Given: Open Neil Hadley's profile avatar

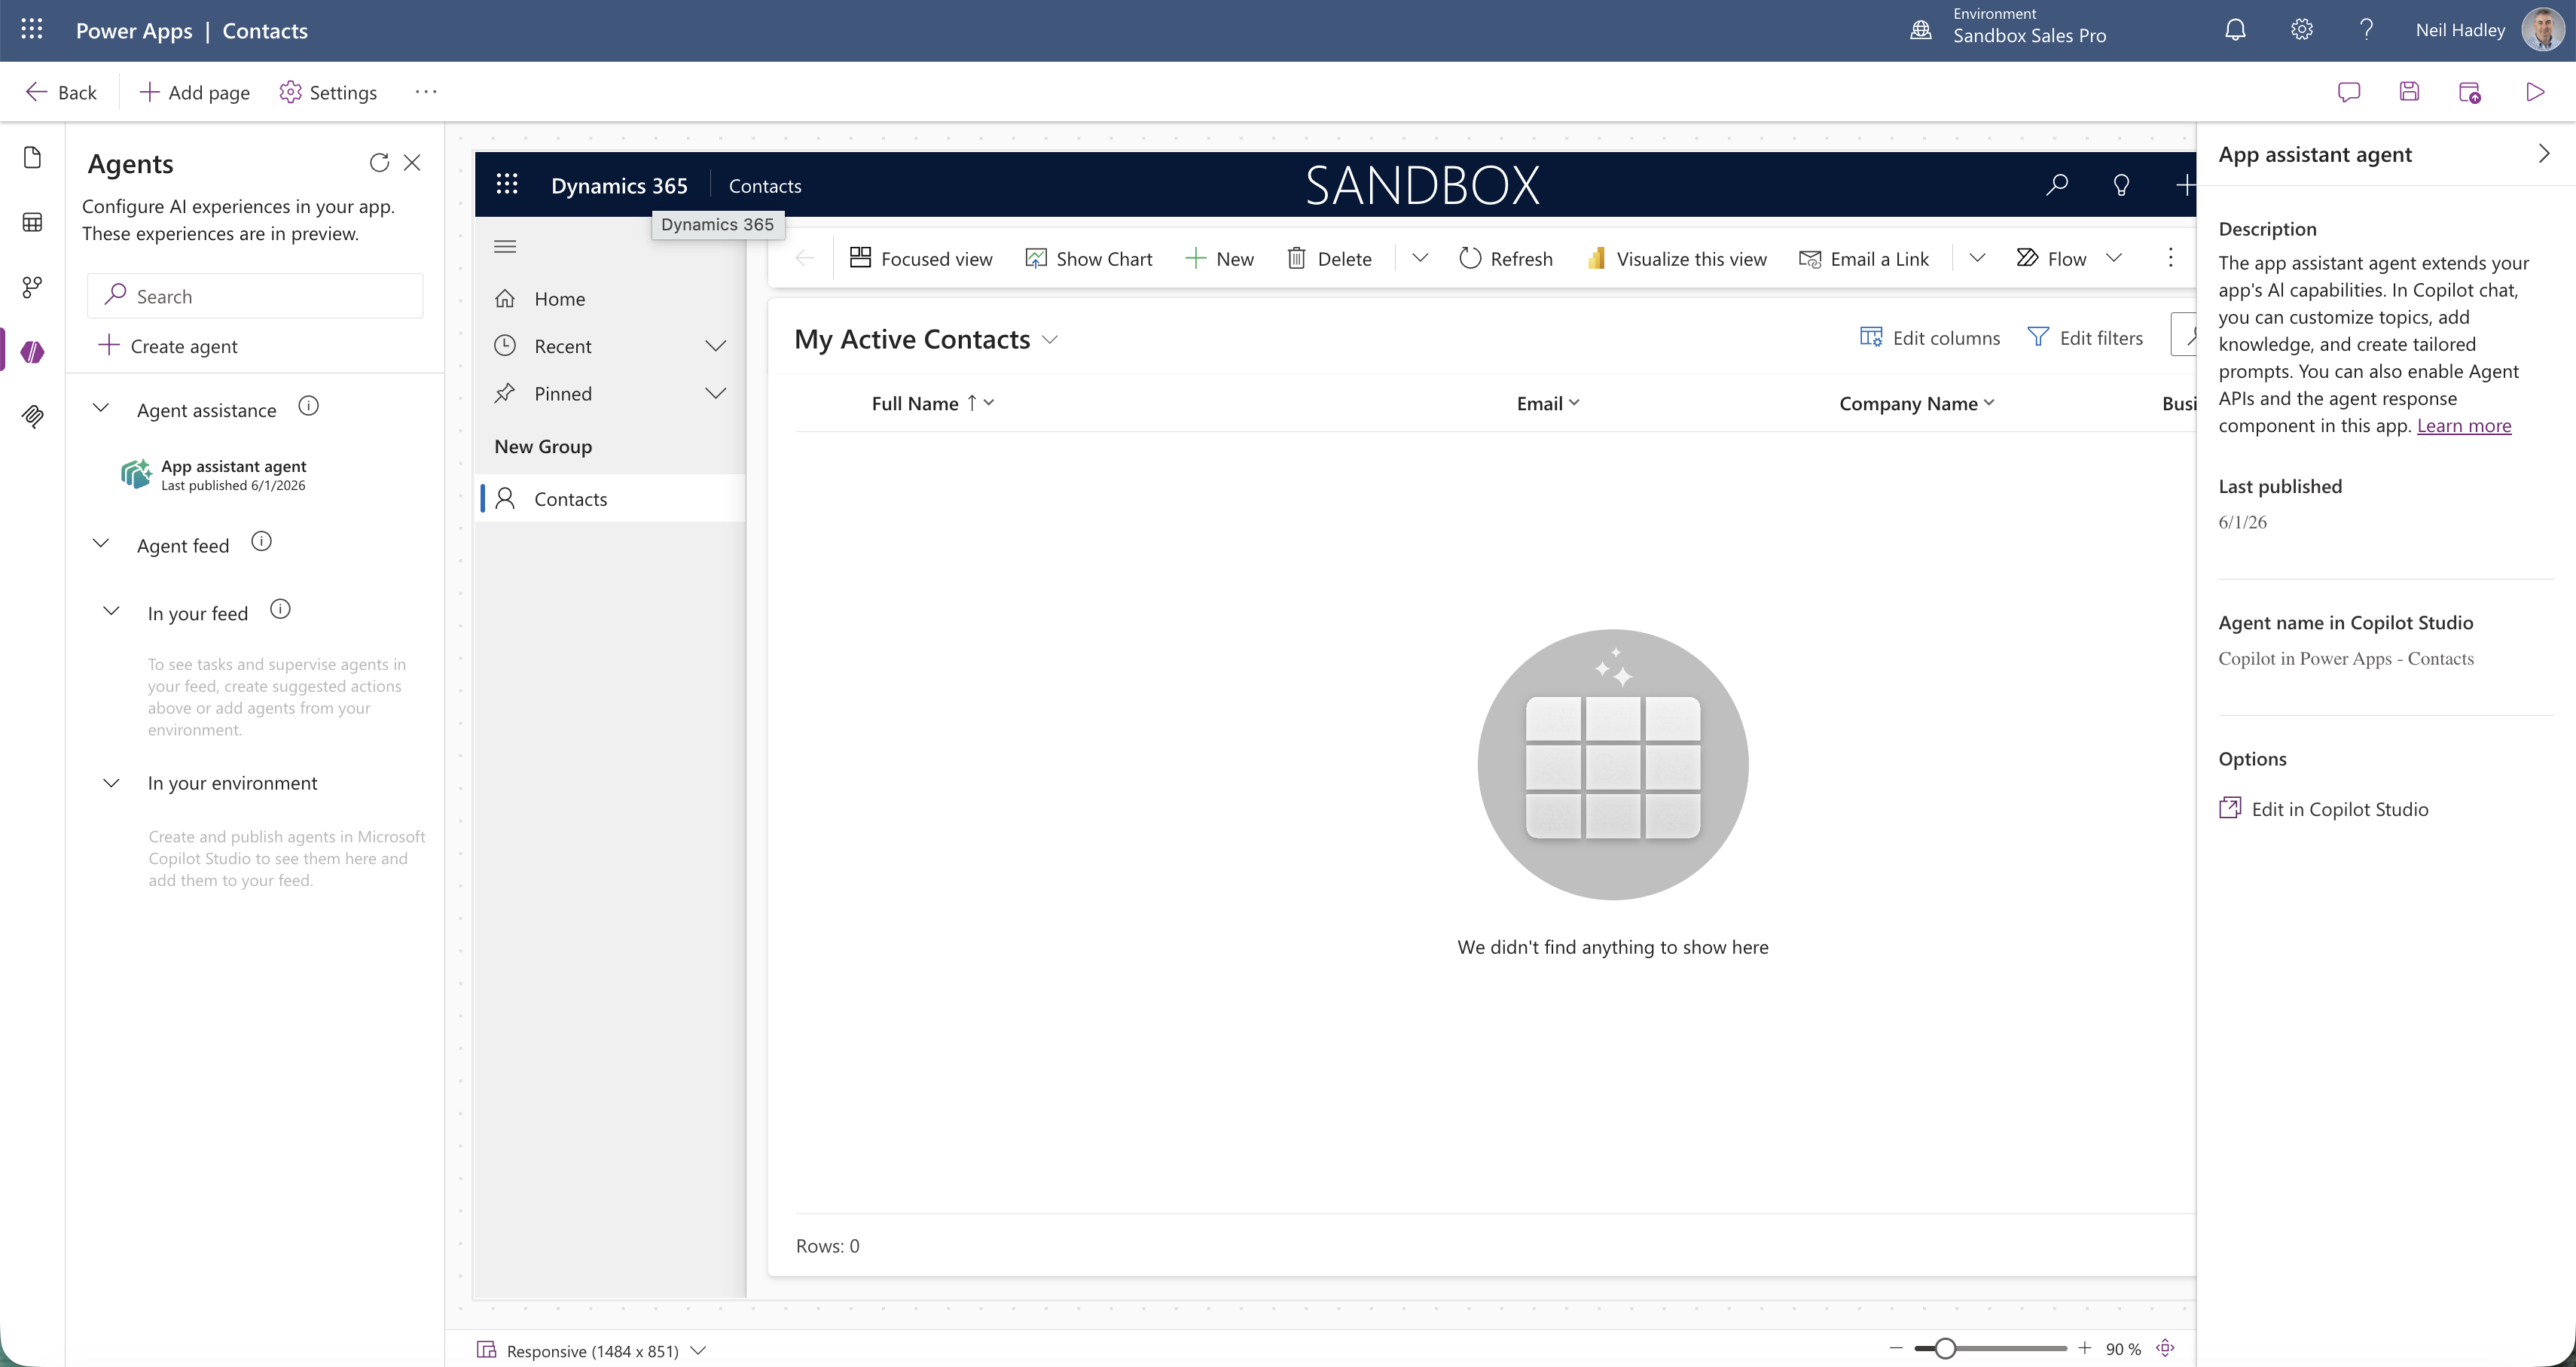Looking at the screenshot, I should [2542, 30].
